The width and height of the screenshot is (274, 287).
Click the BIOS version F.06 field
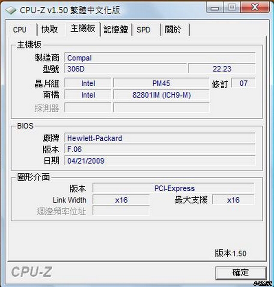click(x=160, y=149)
